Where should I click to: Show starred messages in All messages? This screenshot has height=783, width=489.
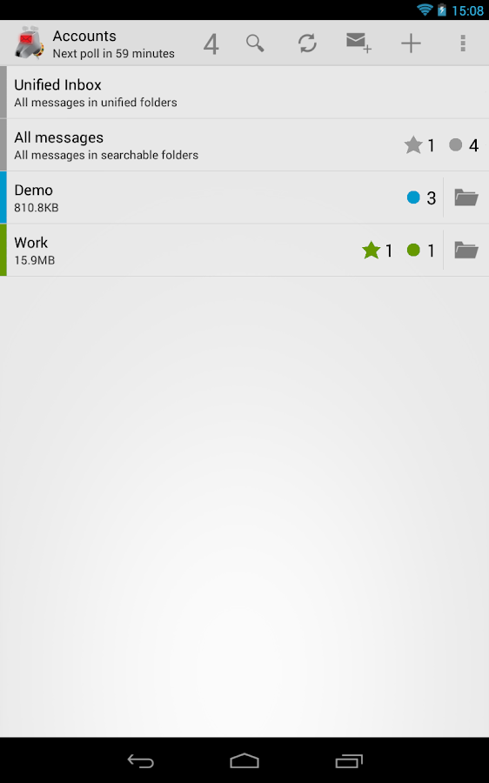pyautogui.click(x=419, y=145)
